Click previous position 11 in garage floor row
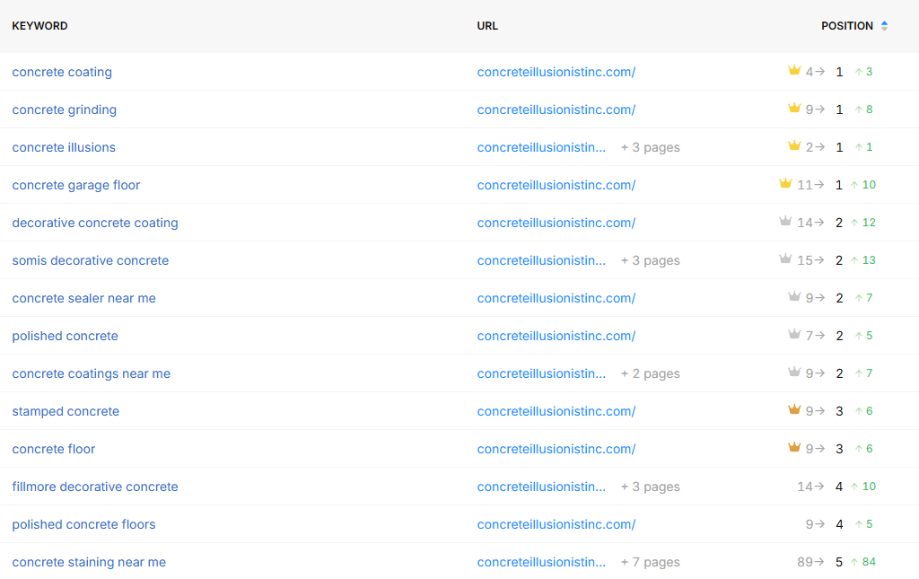Image resolution: width=919 pixels, height=579 pixels. (805, 185)
